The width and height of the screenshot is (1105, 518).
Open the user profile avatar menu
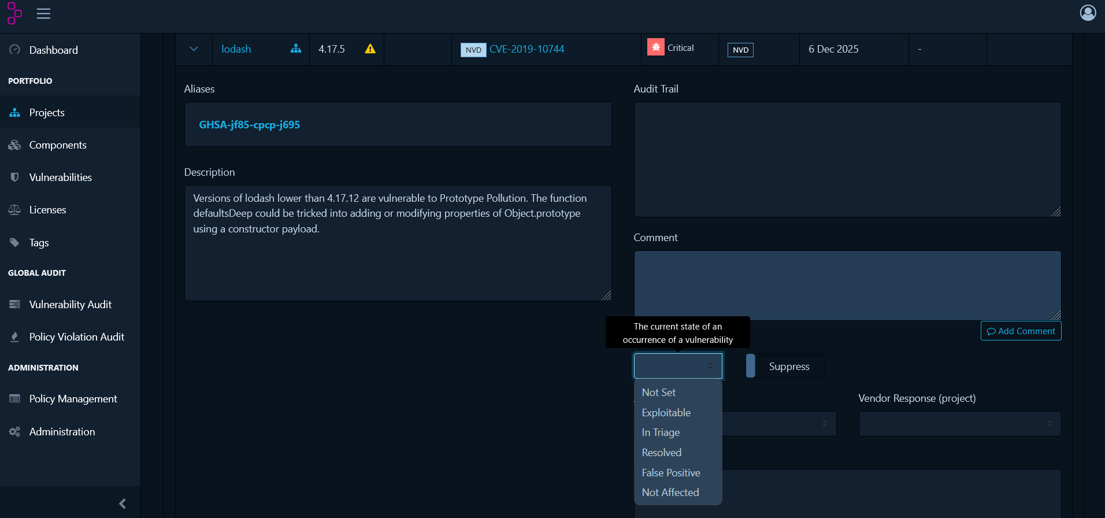(1088, 13)
